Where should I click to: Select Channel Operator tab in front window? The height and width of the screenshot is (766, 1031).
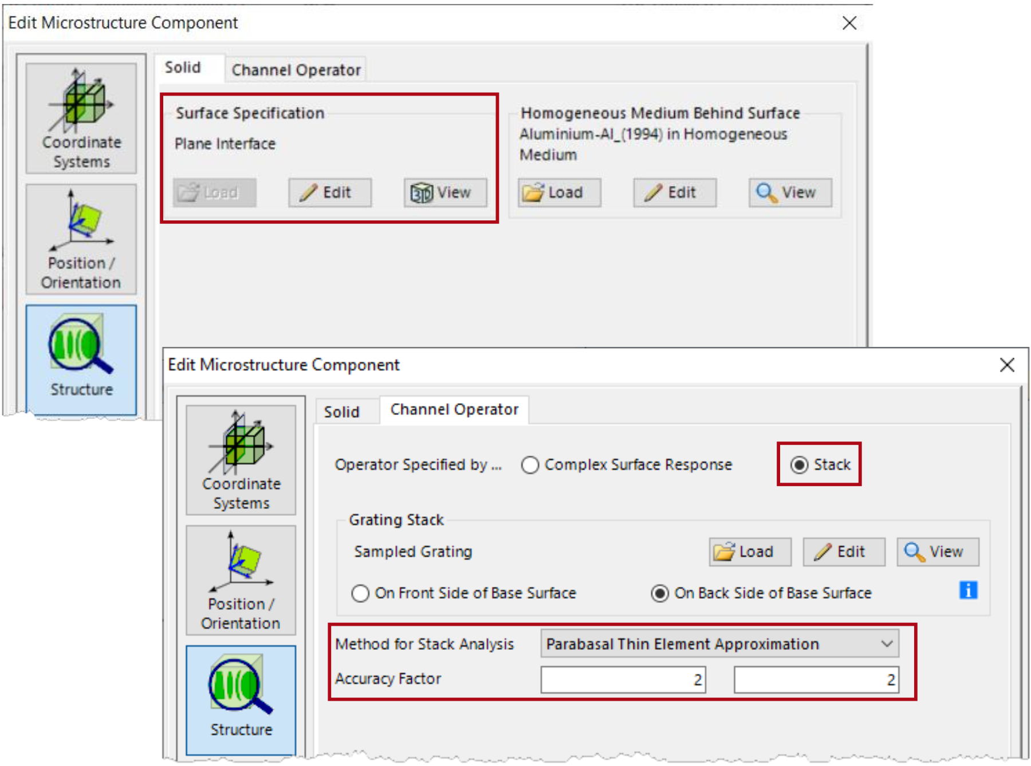[454, 409]
